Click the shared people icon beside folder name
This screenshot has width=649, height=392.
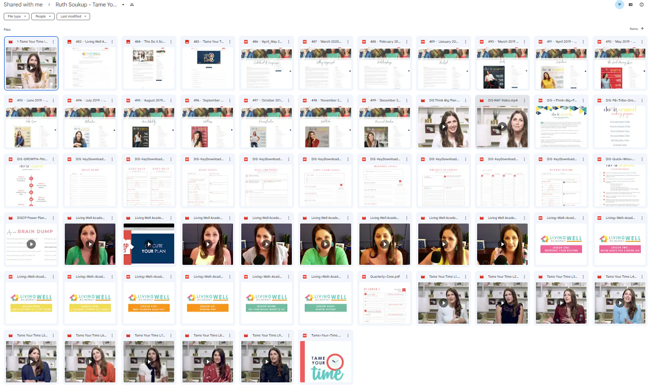point(132,5)
